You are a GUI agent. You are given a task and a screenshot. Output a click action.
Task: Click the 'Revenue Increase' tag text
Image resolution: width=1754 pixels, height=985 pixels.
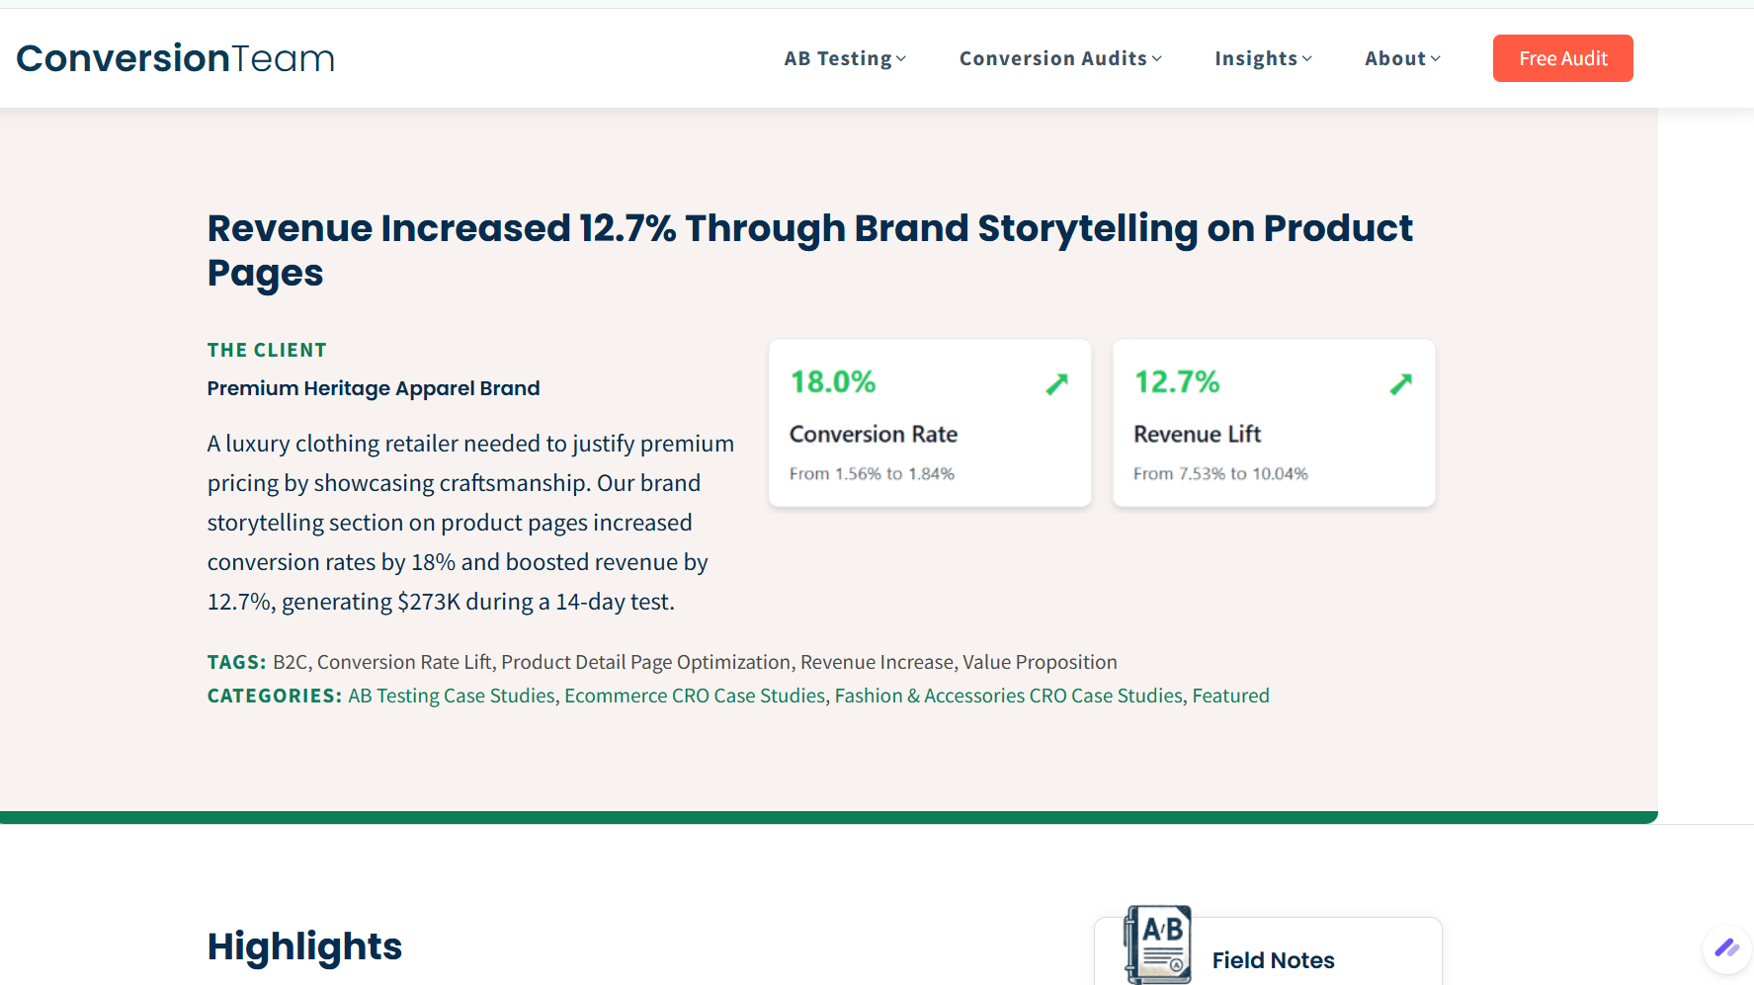click(877, 662)
